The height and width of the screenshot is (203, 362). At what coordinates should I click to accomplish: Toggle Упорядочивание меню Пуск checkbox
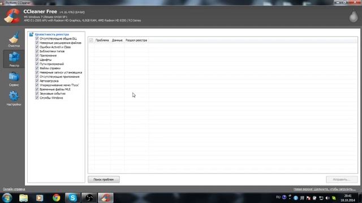click(37, 85)
